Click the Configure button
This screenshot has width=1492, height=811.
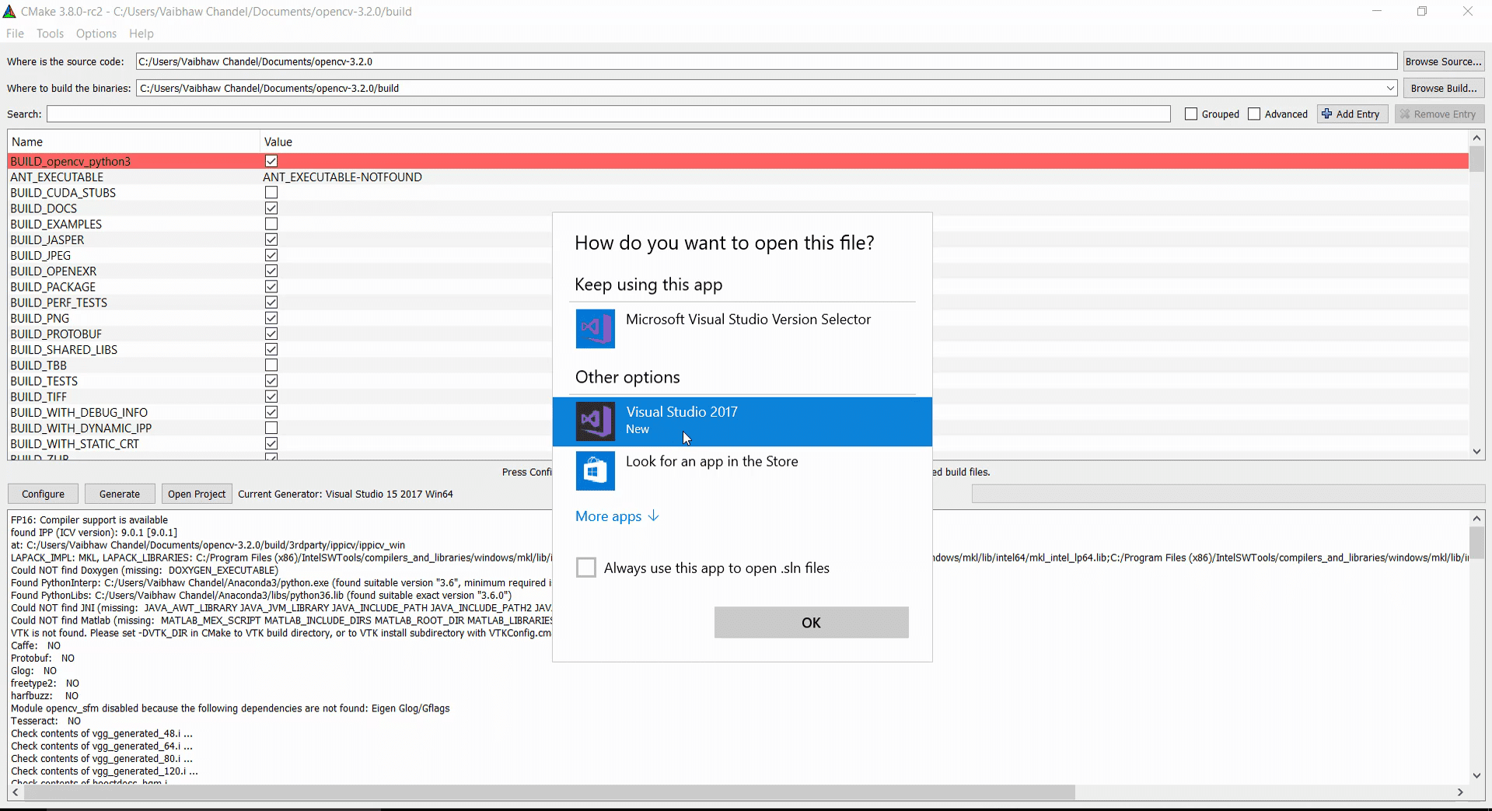tap(42, 493)
